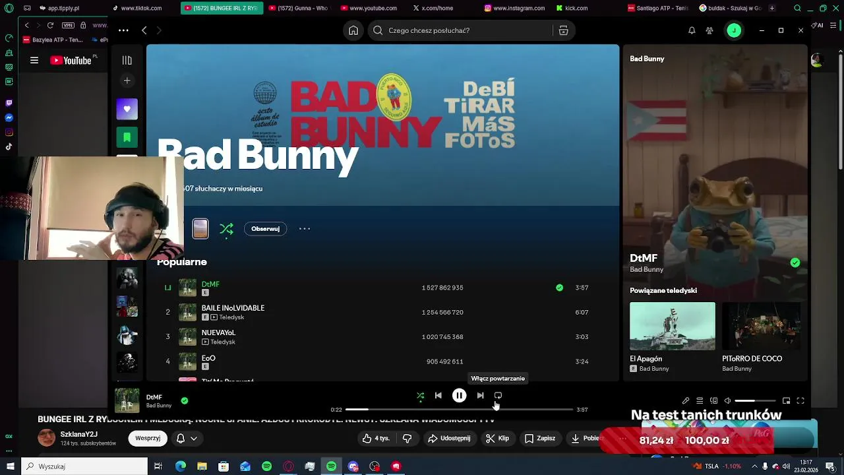Image resolution: width=844 pixels, height=475 pixels.
Task: Click the Spotify Home icon
Action: pyautogui.click(x=353, y=30)
